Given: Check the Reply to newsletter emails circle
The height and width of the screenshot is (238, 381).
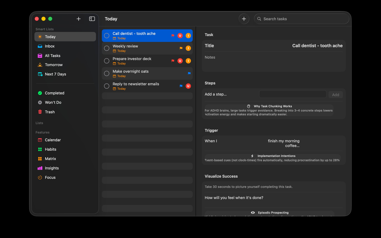Looking at the screenshot, I should (x=107, y=86).
